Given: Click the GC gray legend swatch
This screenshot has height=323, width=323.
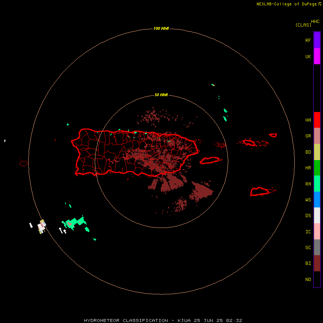Looking at the screenshot, I should point(317,247).
